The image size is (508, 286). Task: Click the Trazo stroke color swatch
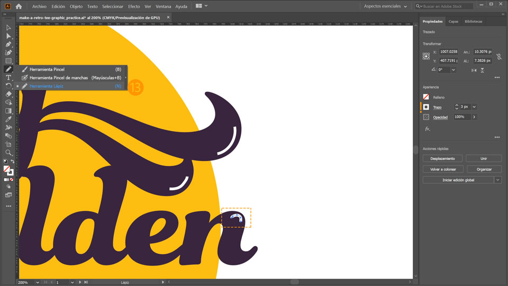tap(426, 107)
